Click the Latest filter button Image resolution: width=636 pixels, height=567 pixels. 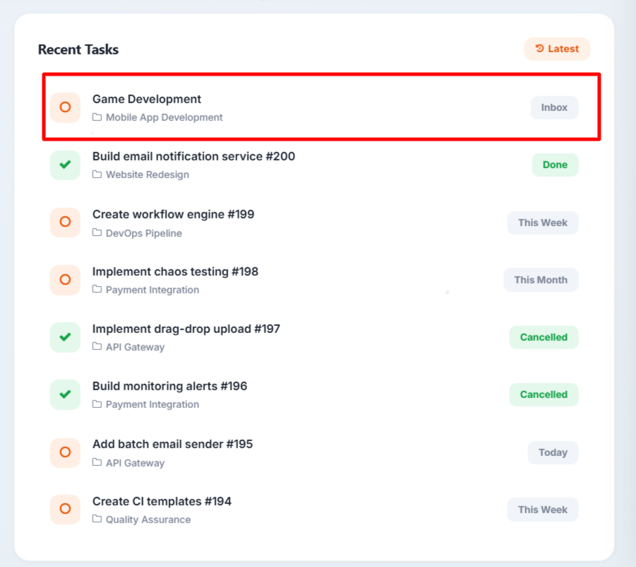coord(557,49)
